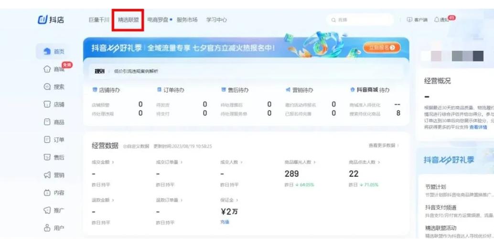Select the 营销 megaphone sidebar icon
Viewport: 494px width, 239px height.
[x=47, y=175]
